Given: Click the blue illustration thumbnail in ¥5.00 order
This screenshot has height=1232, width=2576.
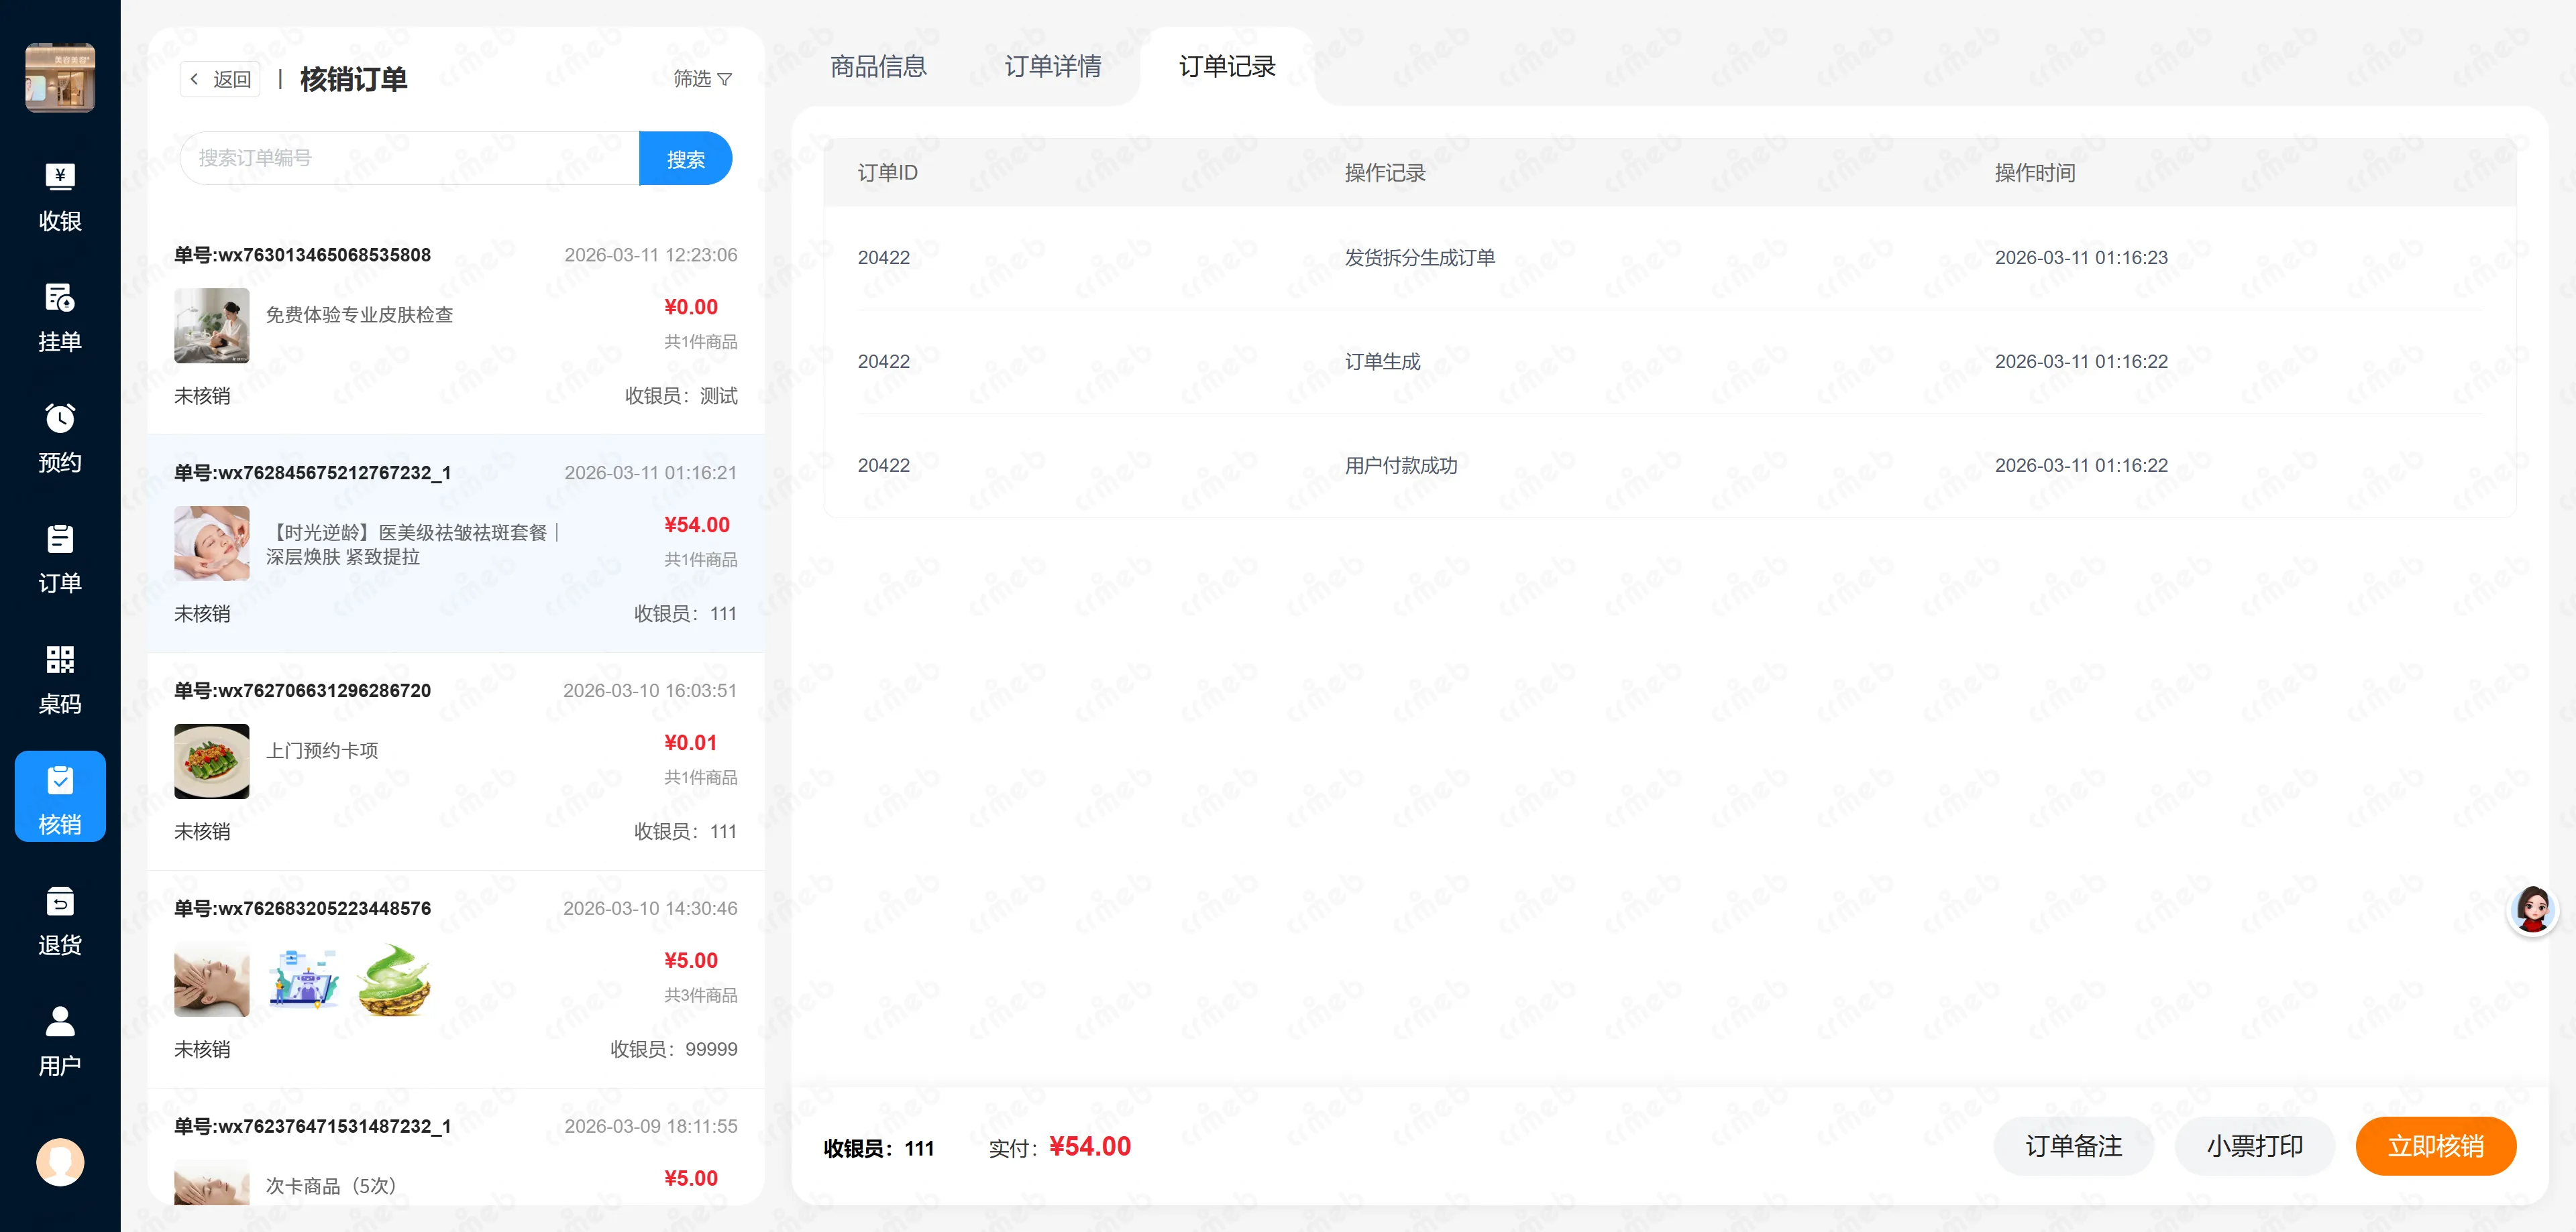Looking at the screenshot, I should [303, 979].
